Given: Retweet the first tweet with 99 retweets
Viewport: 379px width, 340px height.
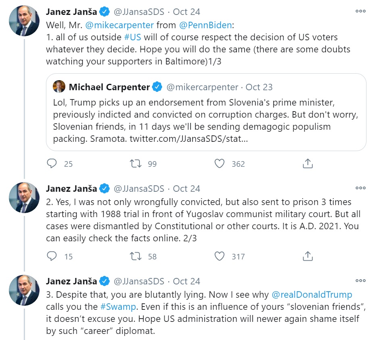Looking at the screenshot, I should pyautogui.click(x=135, y=164).
